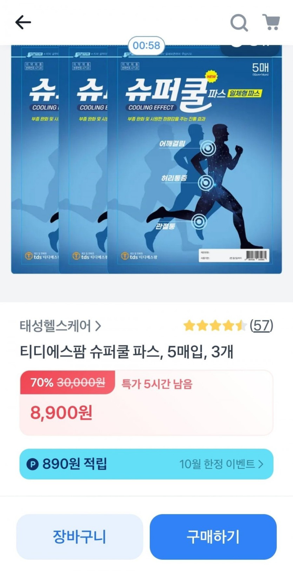This screenshot has width=293, height=576.
Task: Tap the chevron after 이벤트
Action: pos(260,464)
